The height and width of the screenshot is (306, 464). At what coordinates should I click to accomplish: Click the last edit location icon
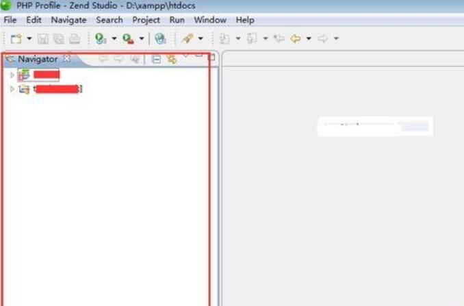[x=279, y=38]
